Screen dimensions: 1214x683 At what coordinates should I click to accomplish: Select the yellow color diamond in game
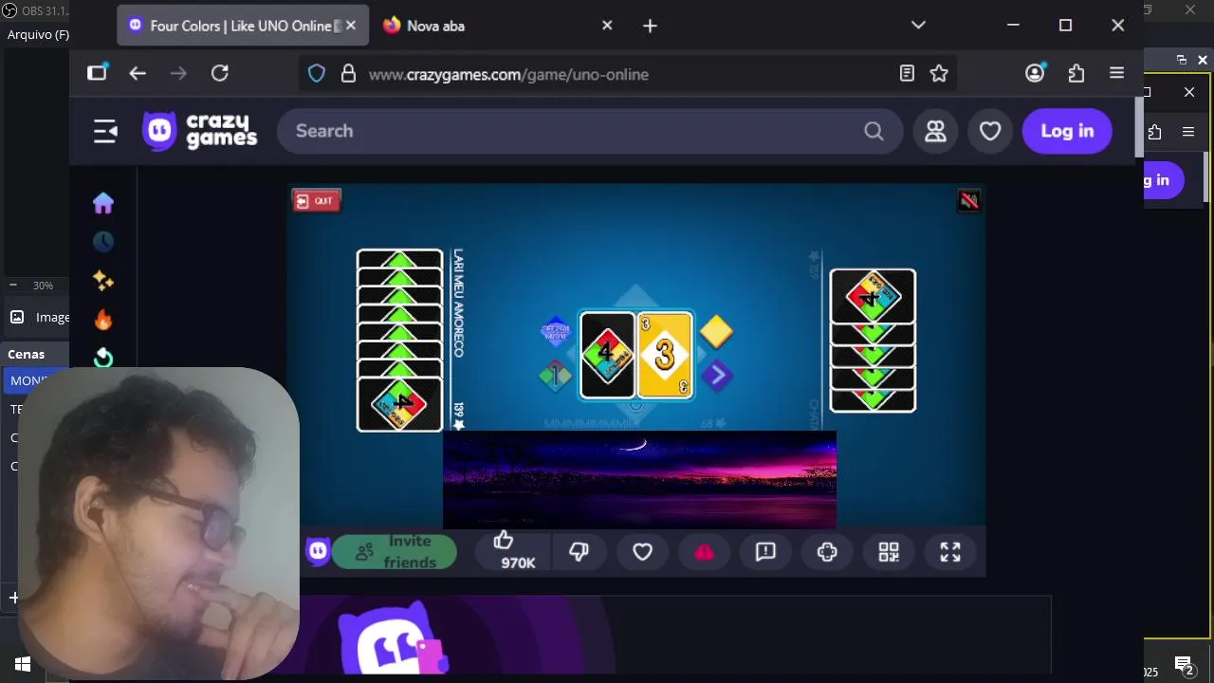(716, 331)
